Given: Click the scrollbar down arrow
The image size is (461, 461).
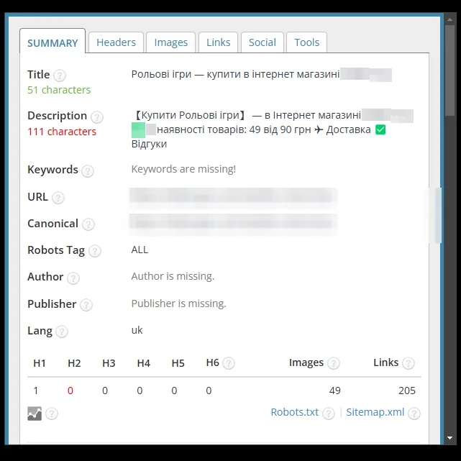Looking at the screenshot, I should click(449, 438).
